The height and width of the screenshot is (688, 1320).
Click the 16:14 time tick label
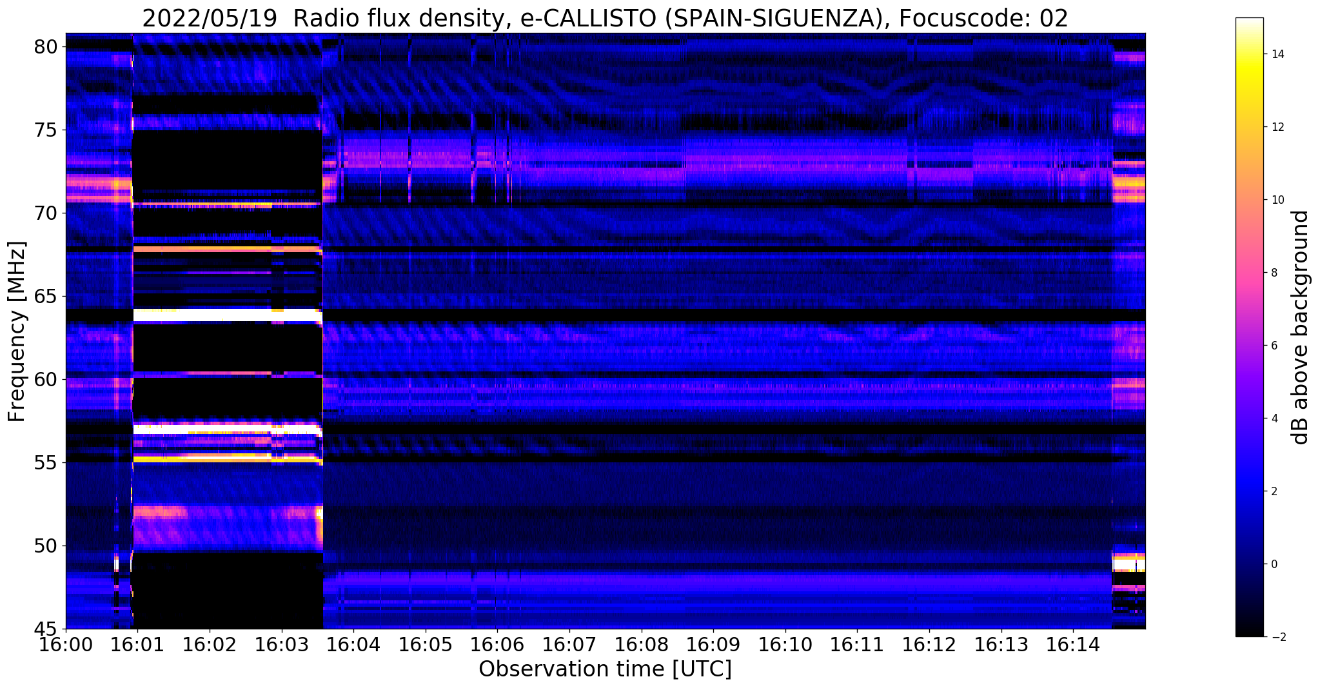(x=1074, y=644)
